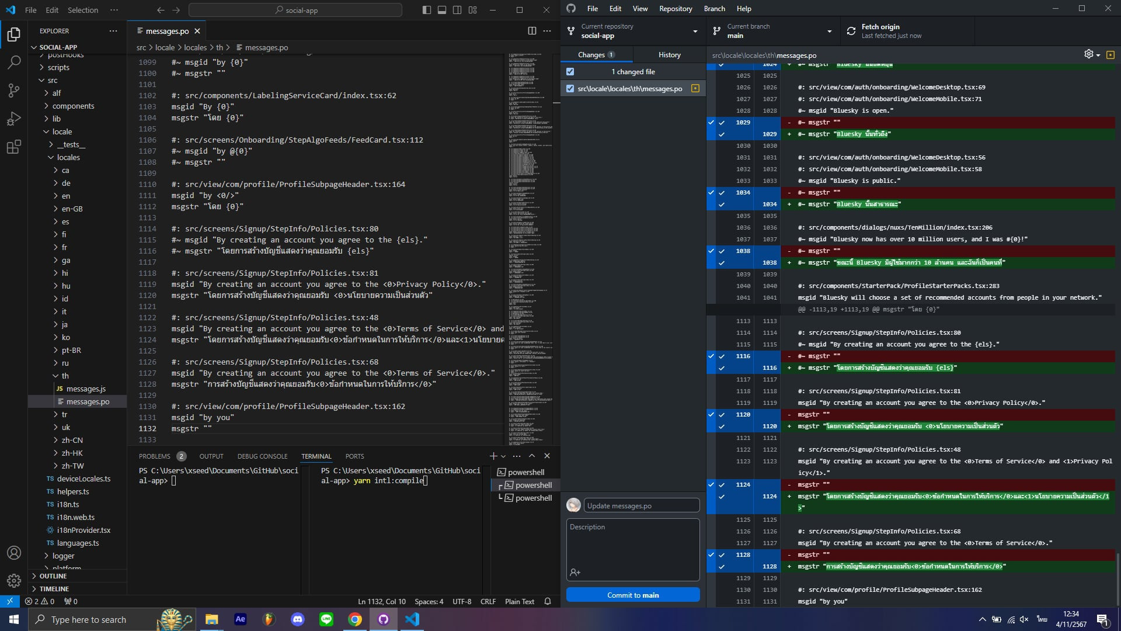Click split editor right icon

point(532,31)
